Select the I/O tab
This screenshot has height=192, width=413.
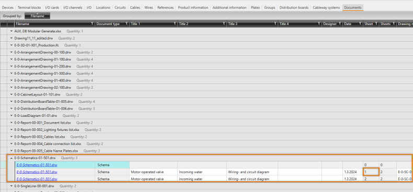(x=89, y=8)
